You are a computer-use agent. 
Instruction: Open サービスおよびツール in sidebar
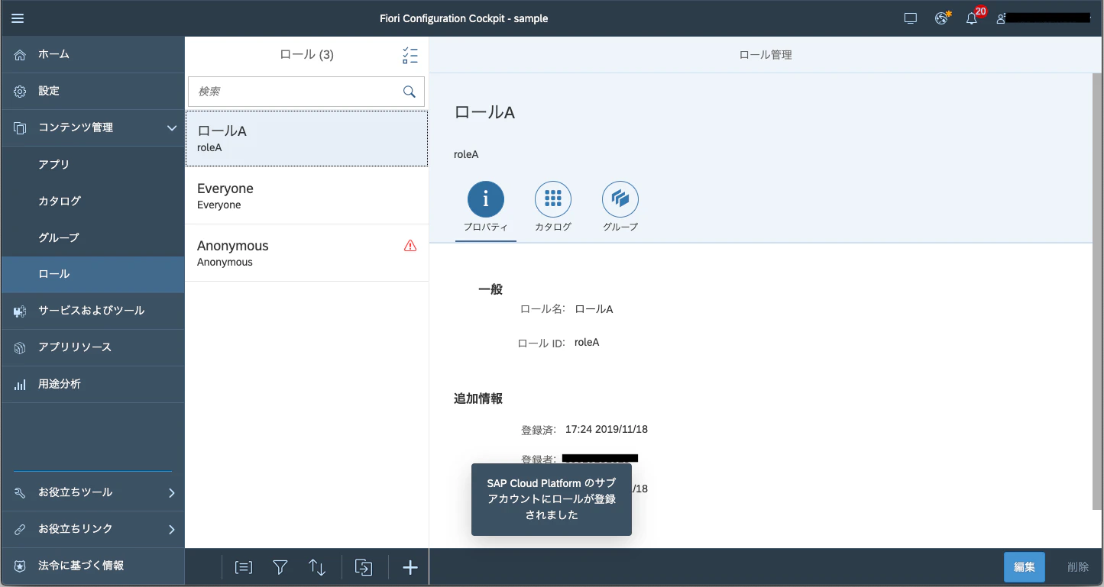click(x=92, y=311)
